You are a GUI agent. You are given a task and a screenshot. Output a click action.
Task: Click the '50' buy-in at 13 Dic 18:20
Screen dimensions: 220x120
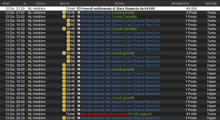pyautogui.click(x=73, y=57)
